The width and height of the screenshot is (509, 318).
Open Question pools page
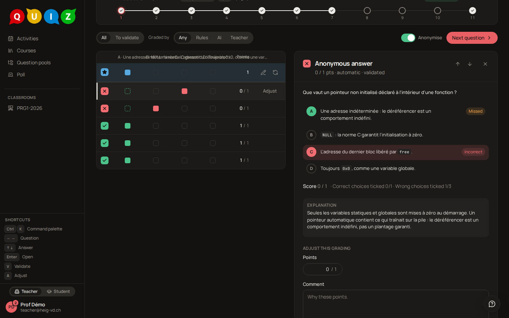pos(42,63)
